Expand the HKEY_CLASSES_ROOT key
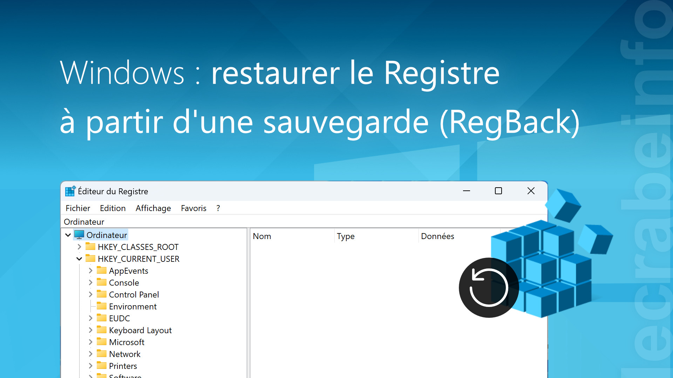Viewport: 673px width, 378px height. click(79, 247)
